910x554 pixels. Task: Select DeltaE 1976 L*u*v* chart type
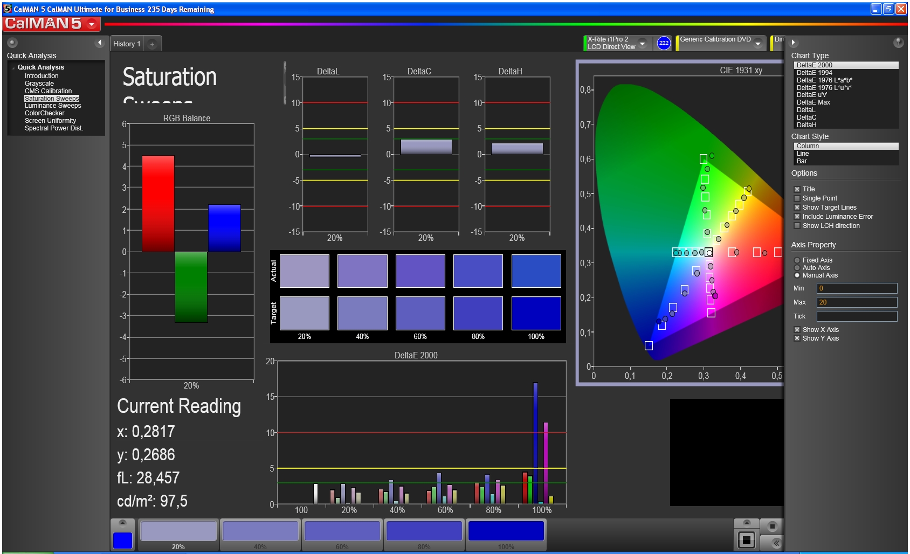(846, 88)
